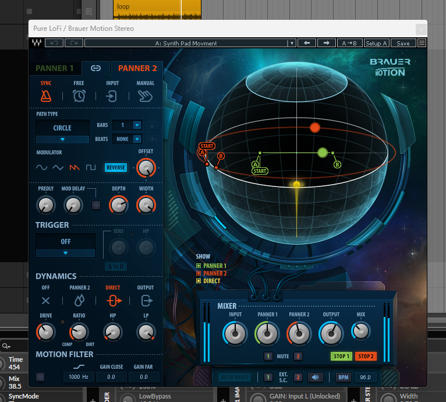Select the Manual hand mode icon
Viewport: 446px width, 402px height.
(145, 96)
